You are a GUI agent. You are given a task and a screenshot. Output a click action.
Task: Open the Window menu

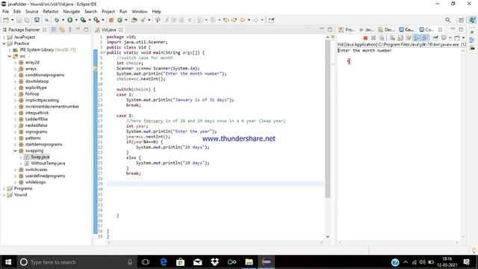(140, 12)
